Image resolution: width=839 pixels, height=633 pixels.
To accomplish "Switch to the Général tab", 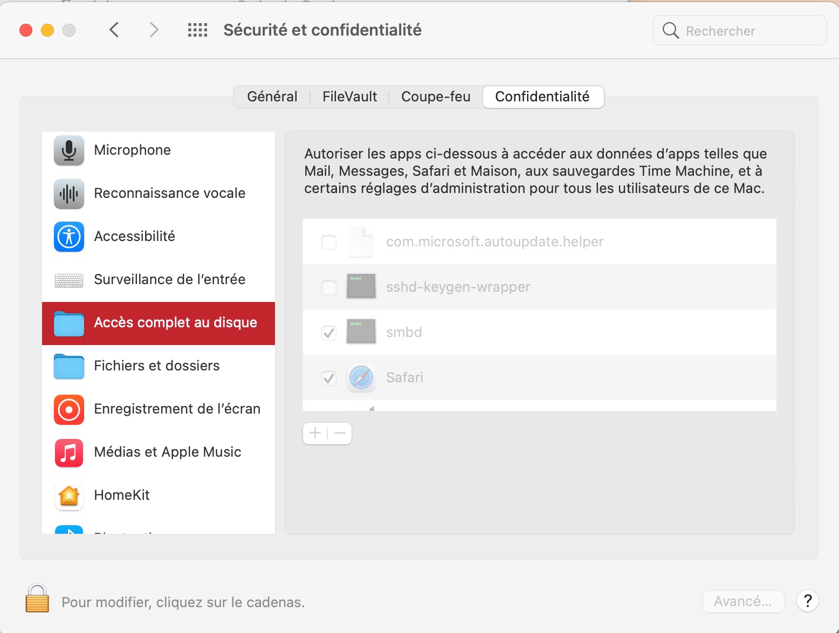I will tap(272, 97).
